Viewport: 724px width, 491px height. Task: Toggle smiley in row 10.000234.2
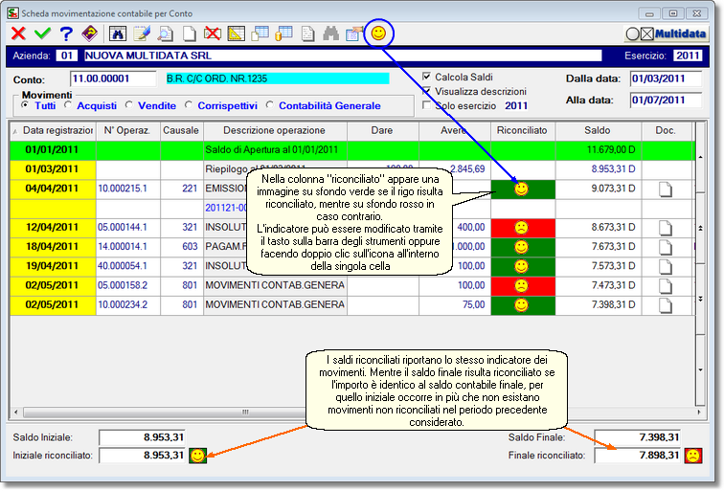[x=521, y=305]
